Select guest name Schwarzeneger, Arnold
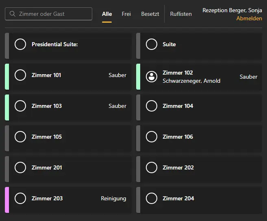Viewport: 267px width, 221px height. tap(191, 81)
